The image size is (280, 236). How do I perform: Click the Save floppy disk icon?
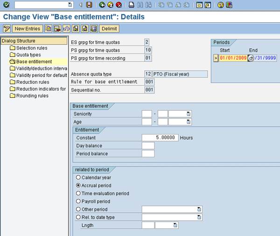[89, 5]
